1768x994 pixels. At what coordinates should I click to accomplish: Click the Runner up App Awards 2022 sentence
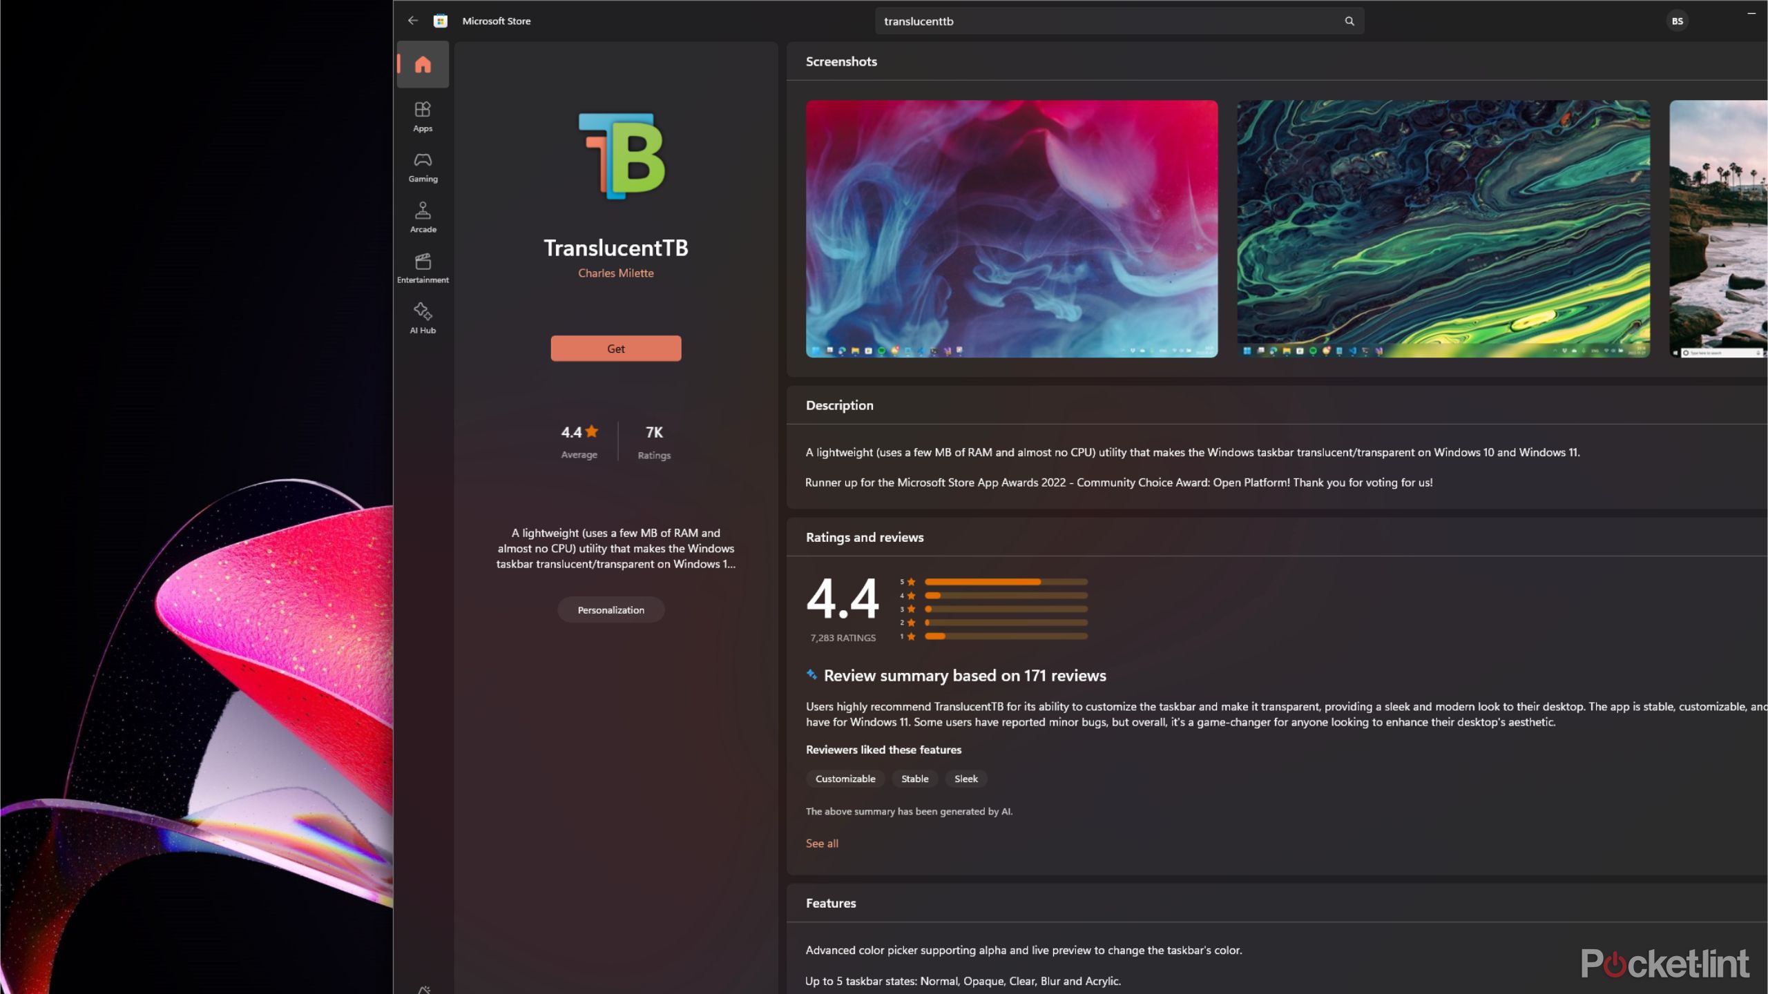pyautogui.click(x=1119, y=483)
